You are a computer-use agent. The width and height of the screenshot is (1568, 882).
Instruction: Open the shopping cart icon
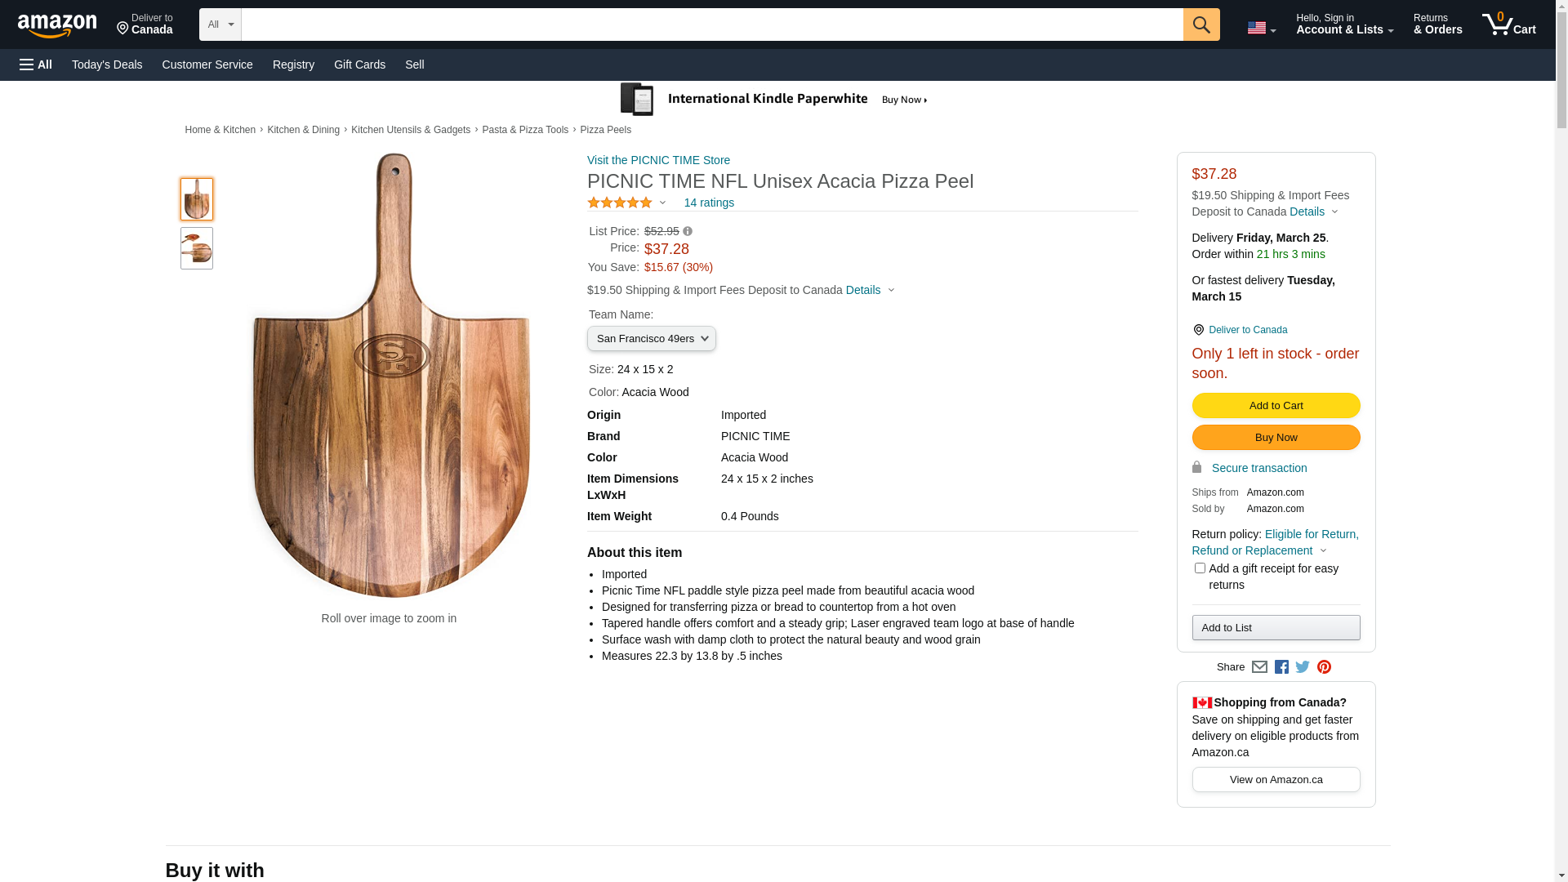point(1508,24)
